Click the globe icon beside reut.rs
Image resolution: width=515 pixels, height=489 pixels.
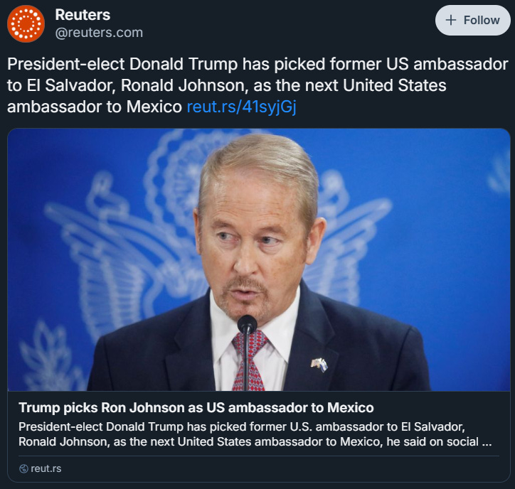tap(23, 468)
